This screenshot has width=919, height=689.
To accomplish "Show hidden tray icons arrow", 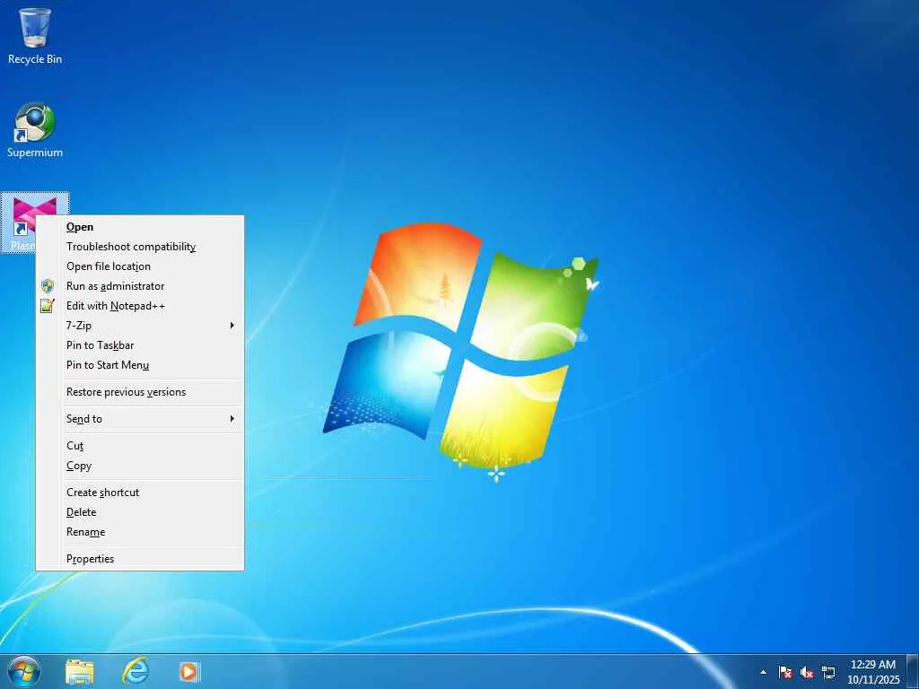I will 763,672.
